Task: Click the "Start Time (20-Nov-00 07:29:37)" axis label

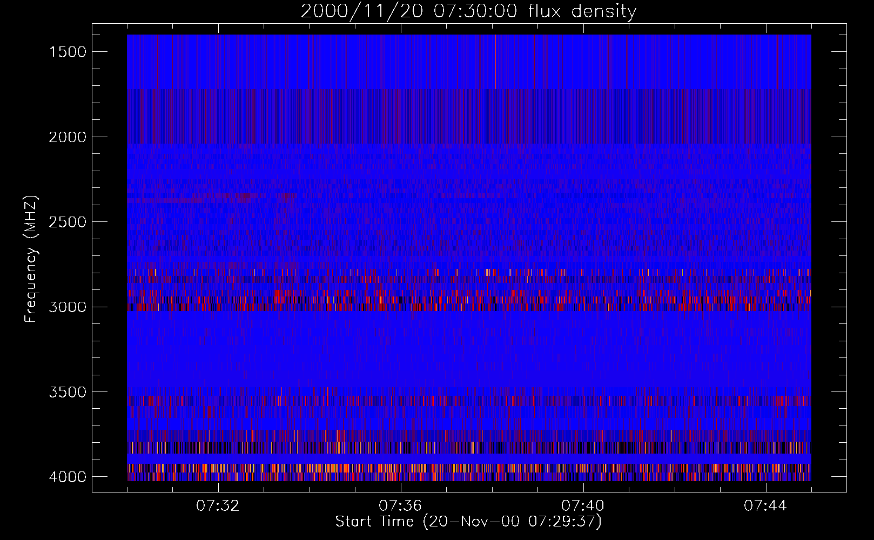Action: point(468,522)
